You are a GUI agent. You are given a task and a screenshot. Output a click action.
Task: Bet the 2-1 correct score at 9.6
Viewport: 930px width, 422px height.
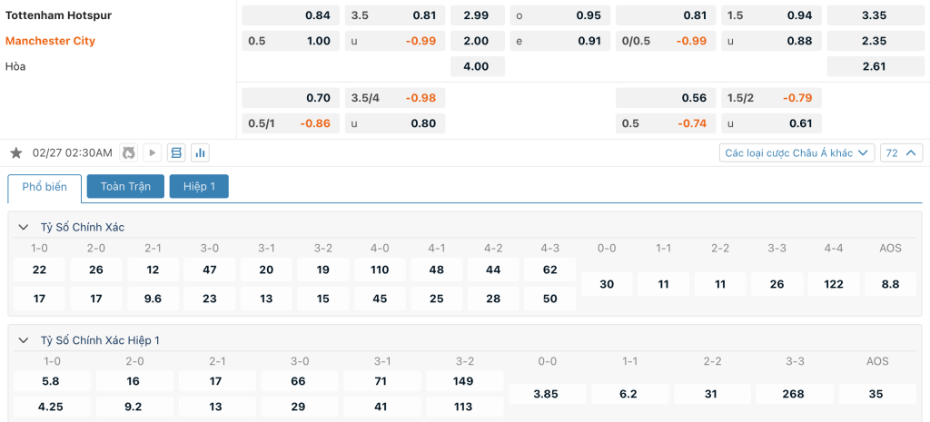[153, 299]
